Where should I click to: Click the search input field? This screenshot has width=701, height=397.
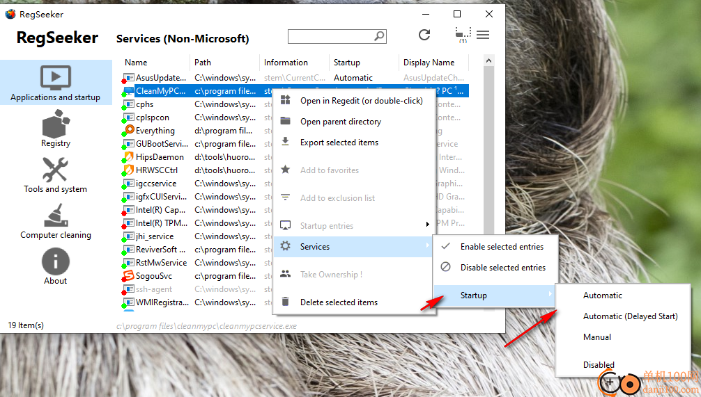(x=331, y=37)
